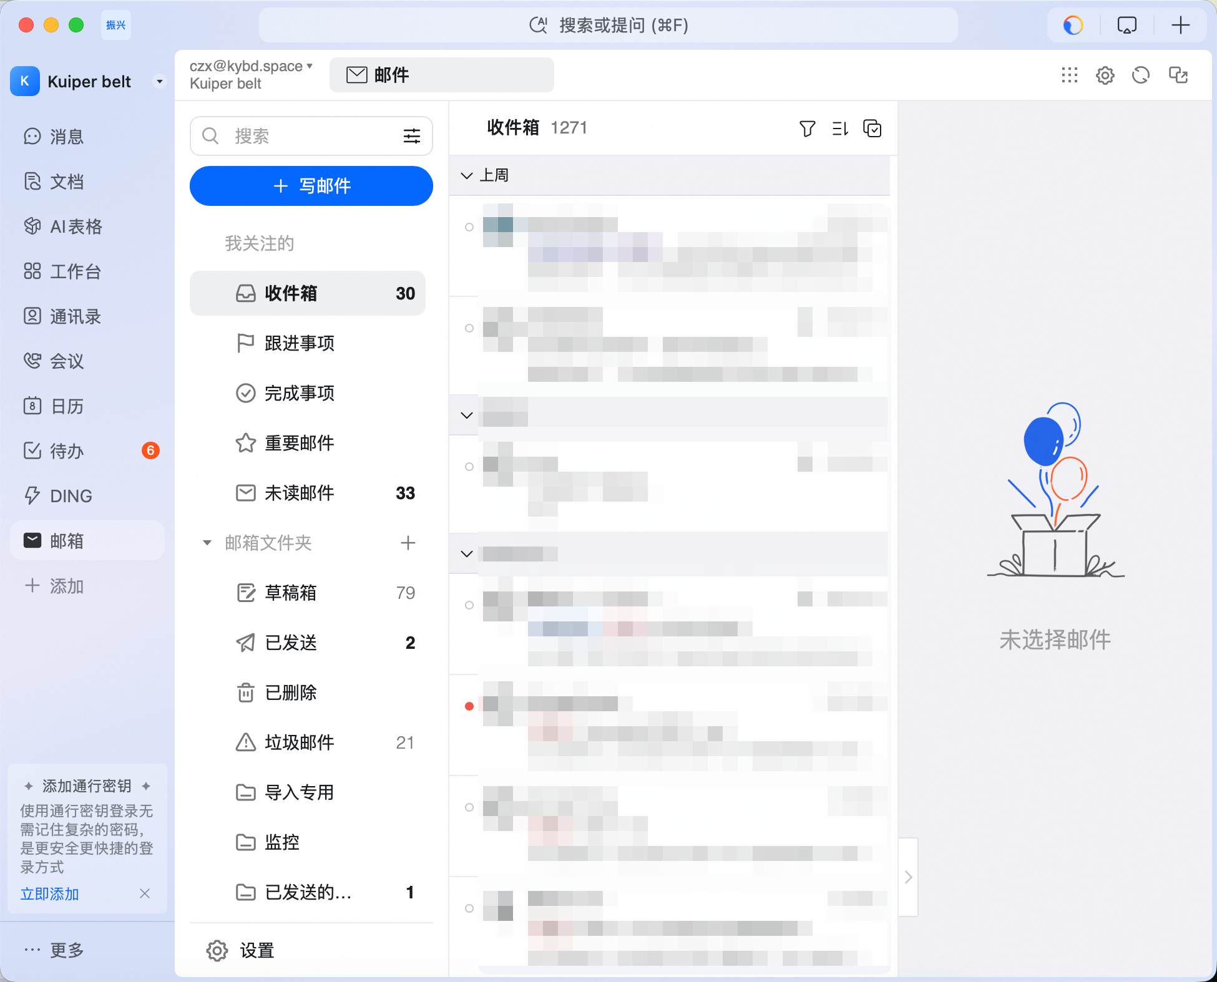Open 更多 more options at bottom
This screenshot has height=982, width=1217.
54,950
